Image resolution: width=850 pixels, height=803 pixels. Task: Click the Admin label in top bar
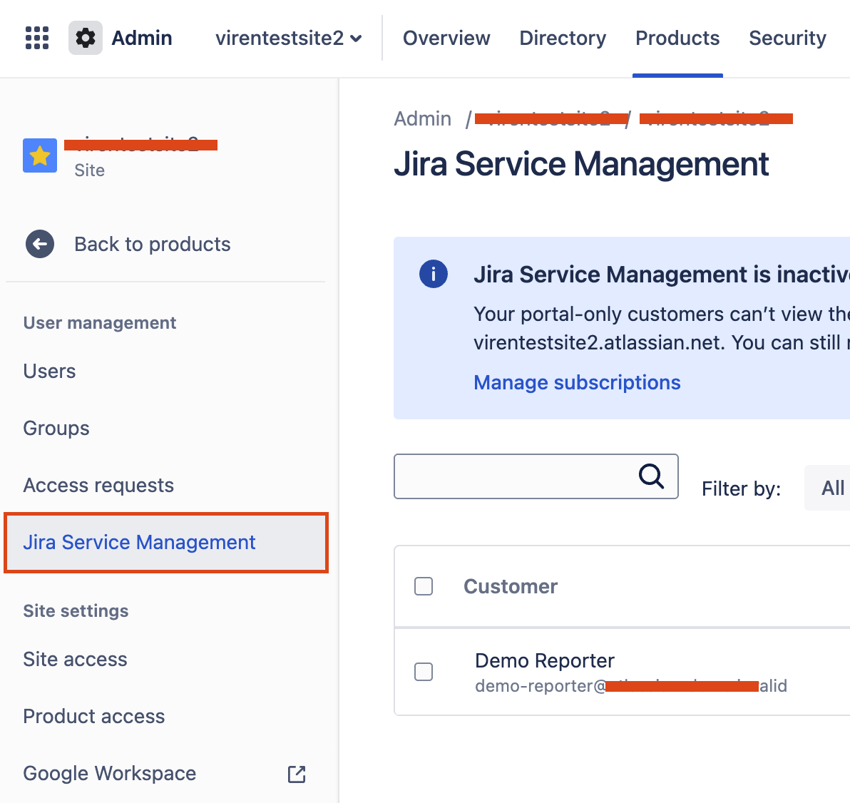point(141,38)
